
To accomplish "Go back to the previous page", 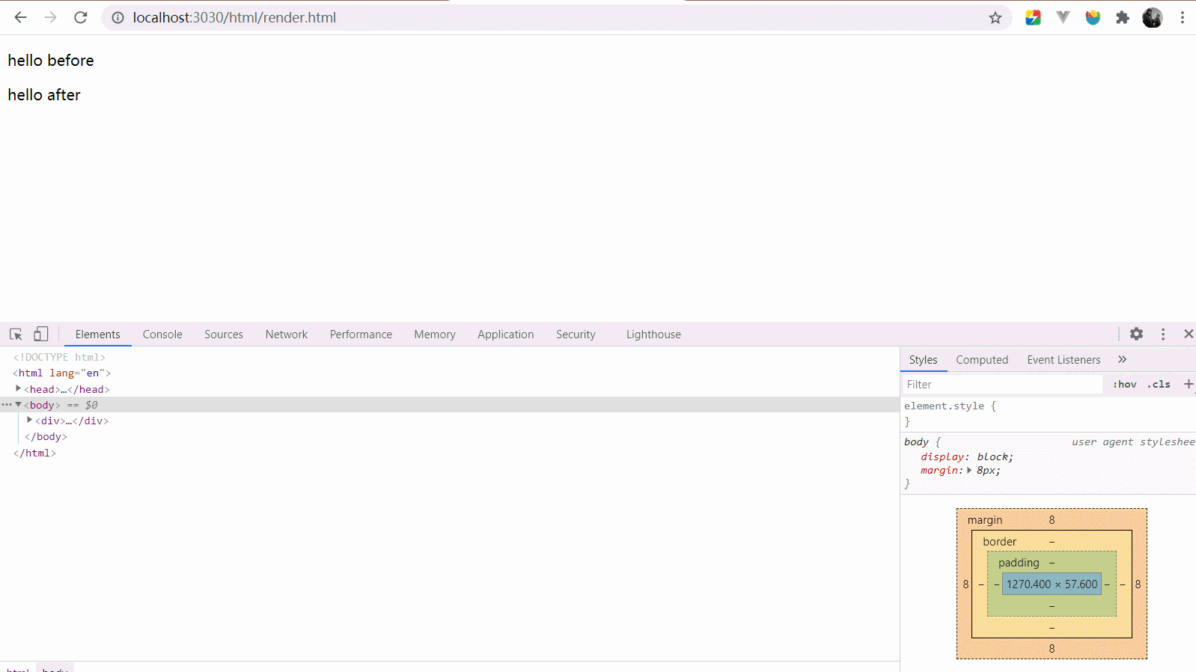I will click(20, 17).
